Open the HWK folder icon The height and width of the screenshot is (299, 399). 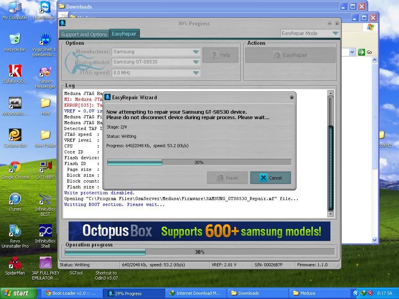point(45,107)
